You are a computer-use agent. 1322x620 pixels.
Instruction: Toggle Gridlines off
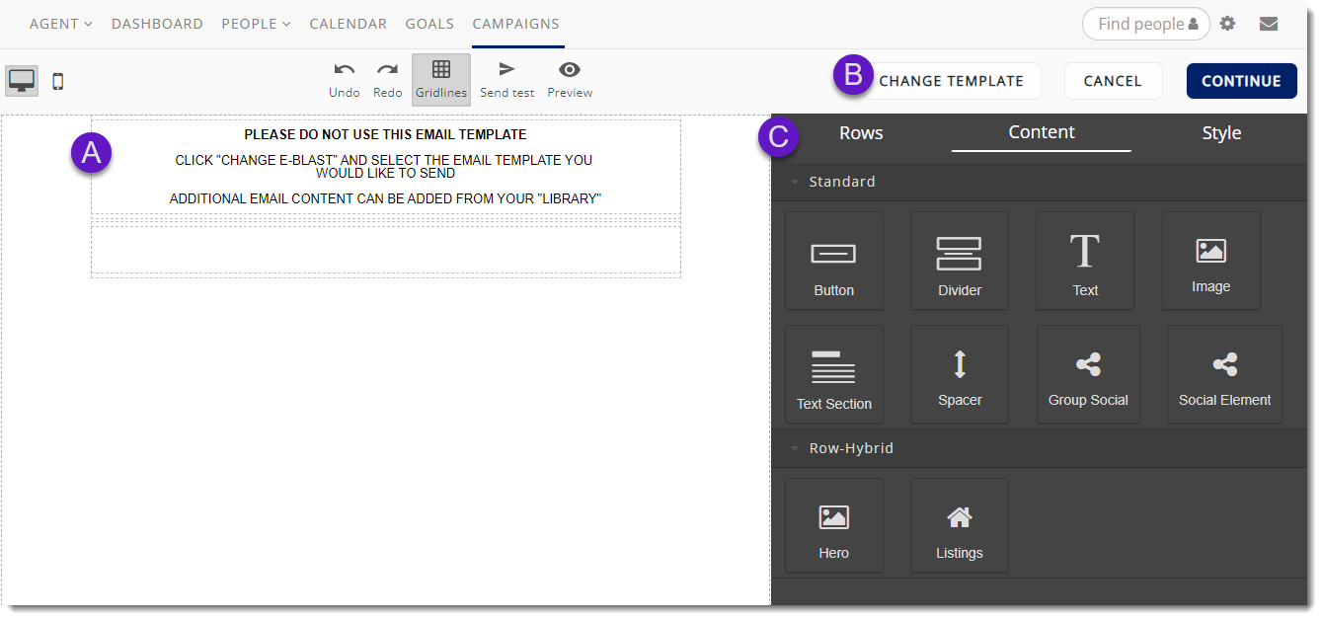point(440,77)
